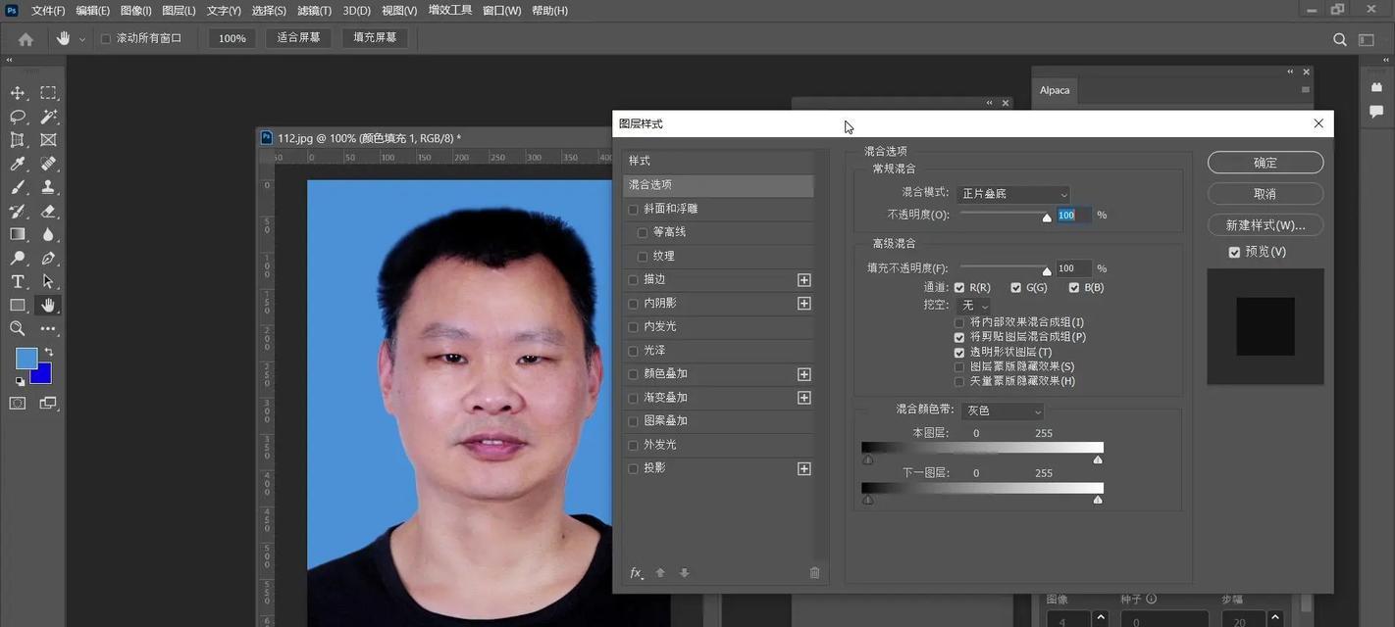Change the screen mode
This screenshot has width=1395, height=627.
(x=48, y=403)
